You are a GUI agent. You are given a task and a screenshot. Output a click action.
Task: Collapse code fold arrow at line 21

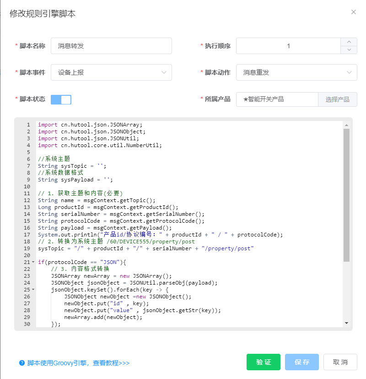pos(33,262)
